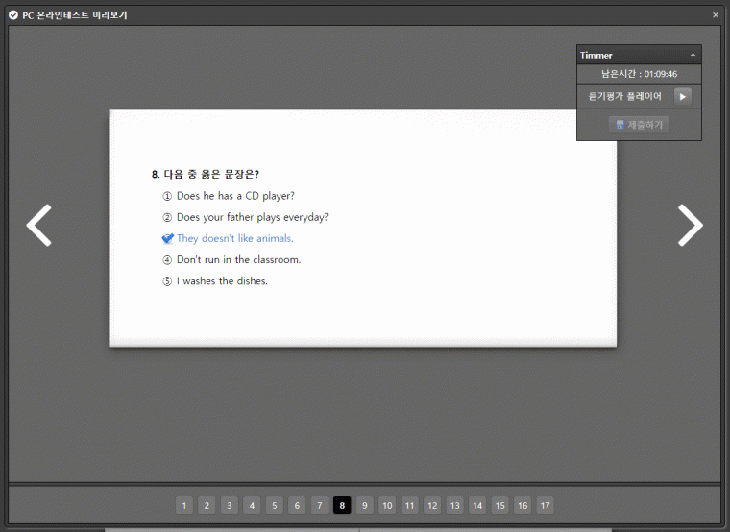Screen dimensions: 730x532
Task: Open question 12 from the bottom navigator
Action: pyautogui.click(x=432, y=505)
